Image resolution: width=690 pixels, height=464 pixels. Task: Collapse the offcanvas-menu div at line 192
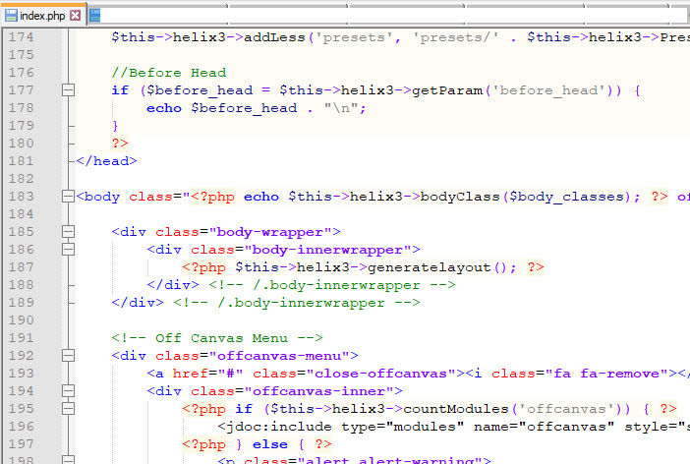[x=68, y=356]
